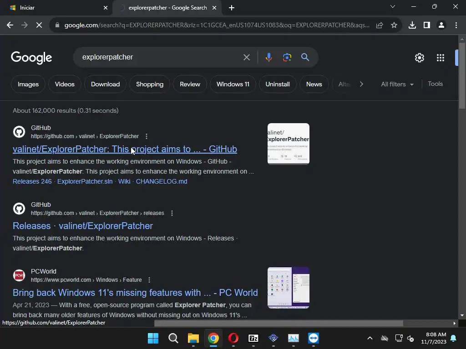Select the explorerpatcher Google Search tab
Viewport: 466px width, 349px height.
click(x=167, y=8)
